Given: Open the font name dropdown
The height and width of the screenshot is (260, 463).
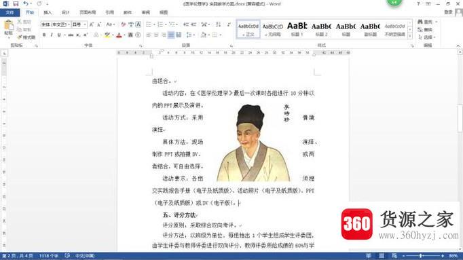Looking at the screenshot, I should click(x=69, y=24).
